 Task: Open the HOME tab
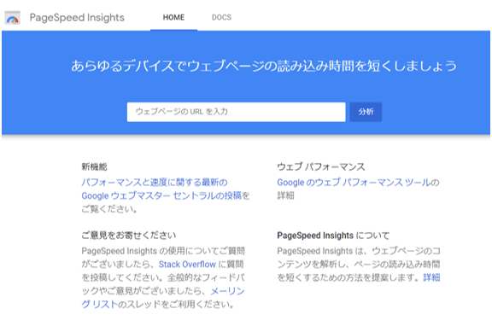(x=173, y=18)
